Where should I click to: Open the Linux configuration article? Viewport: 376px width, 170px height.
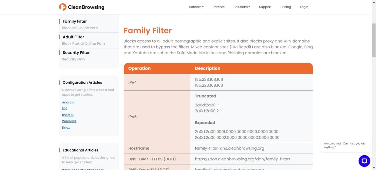[66, 127]
